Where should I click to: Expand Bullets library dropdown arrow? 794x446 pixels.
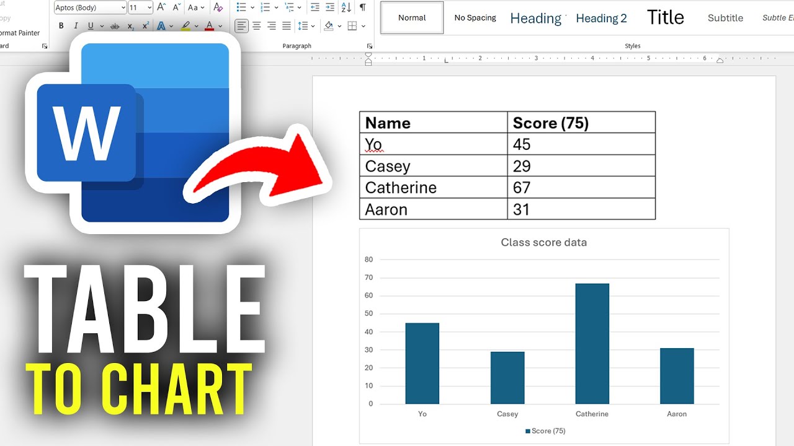tap(252, 7)
